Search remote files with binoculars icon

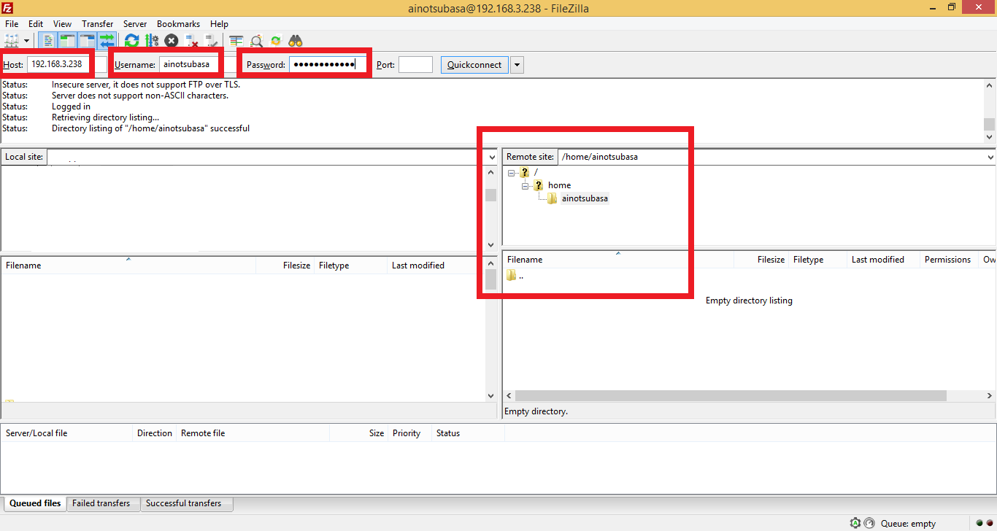click(x=296, y=41)
